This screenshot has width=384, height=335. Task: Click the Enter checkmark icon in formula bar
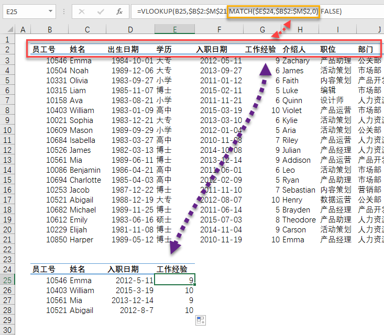pyautogui.click(x=100, y=11)
